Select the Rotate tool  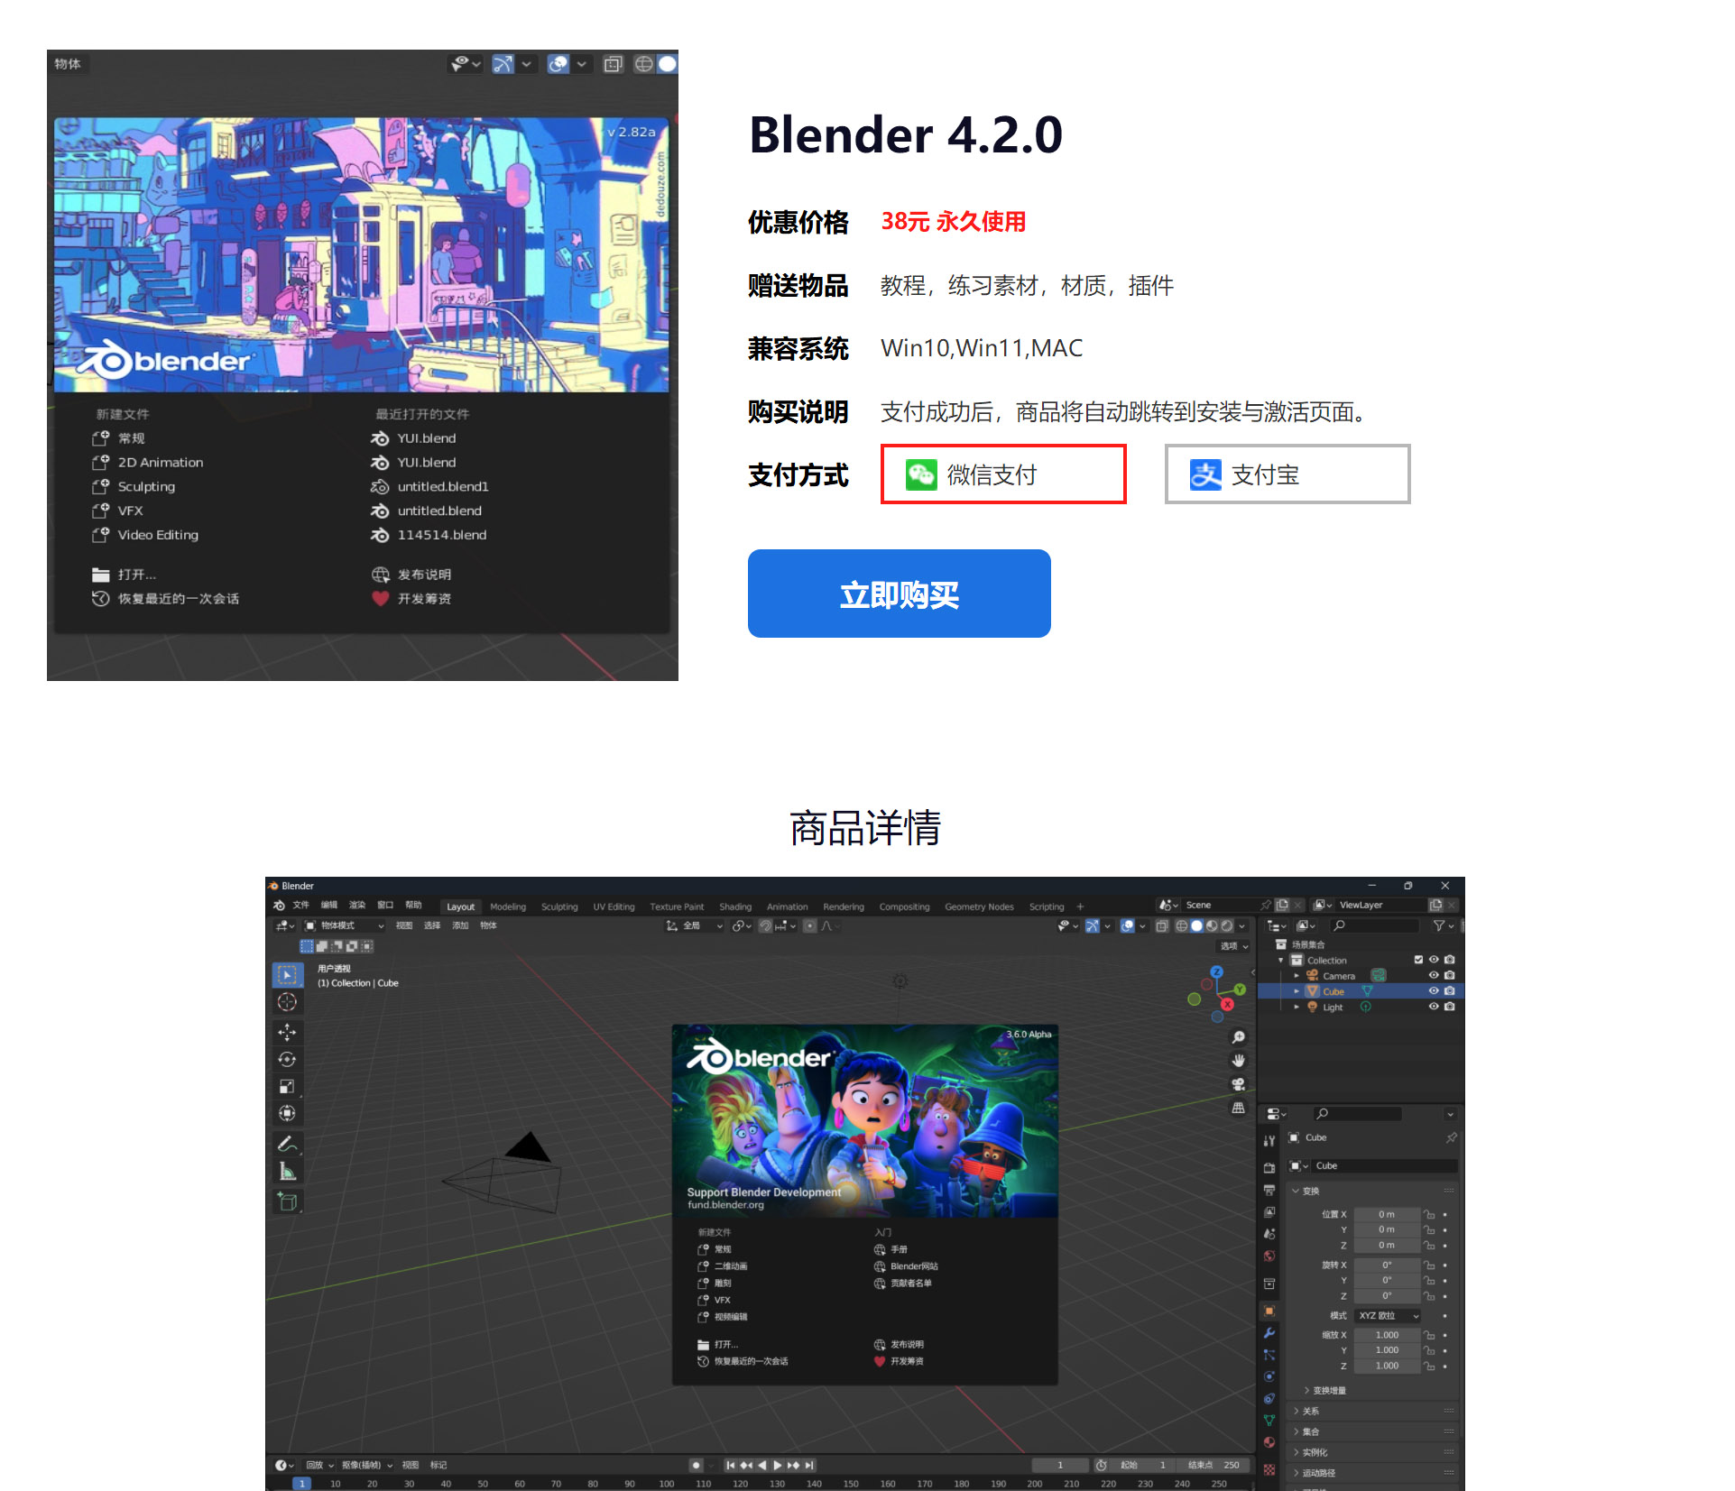click(288, 1060)
